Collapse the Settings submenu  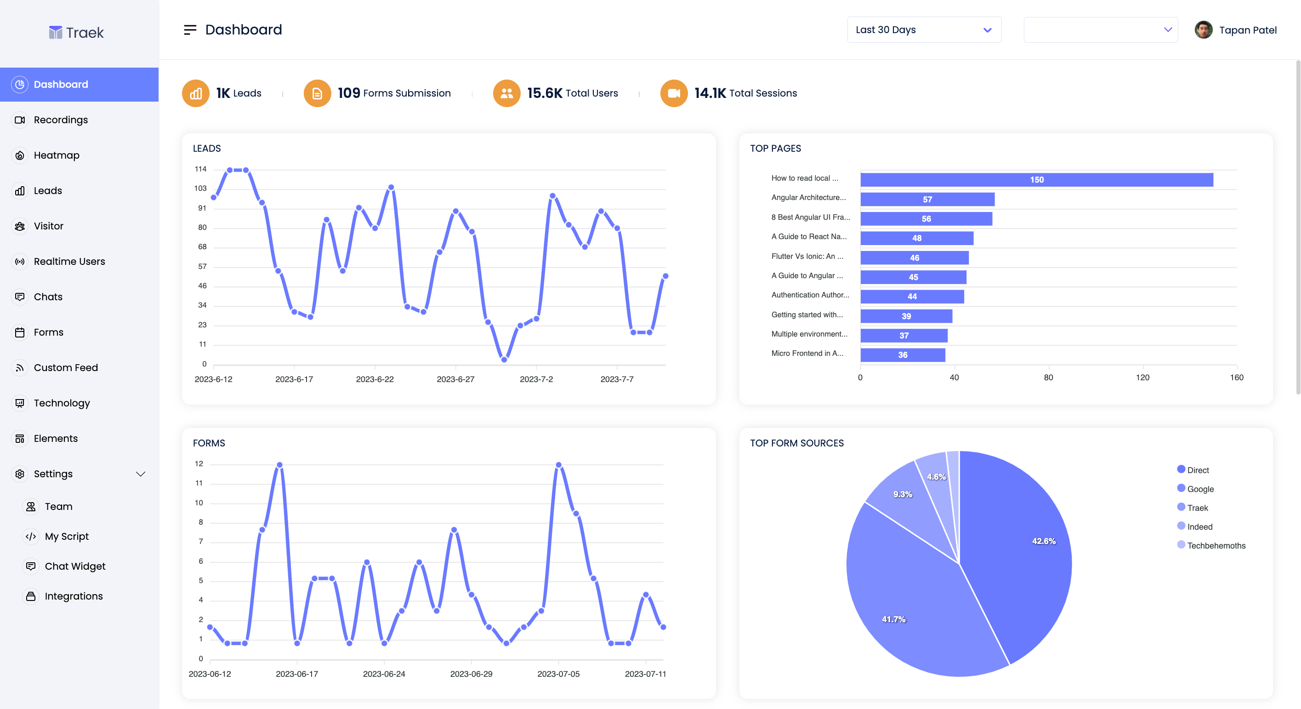(x=141, y=474)
